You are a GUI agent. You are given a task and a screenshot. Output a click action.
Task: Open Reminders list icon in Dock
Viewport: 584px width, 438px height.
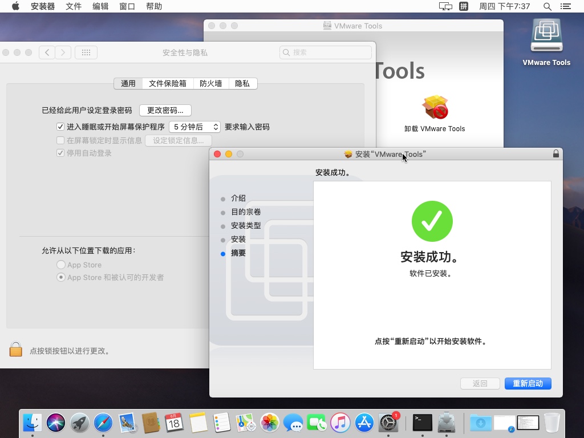click(x=222, y=423)
